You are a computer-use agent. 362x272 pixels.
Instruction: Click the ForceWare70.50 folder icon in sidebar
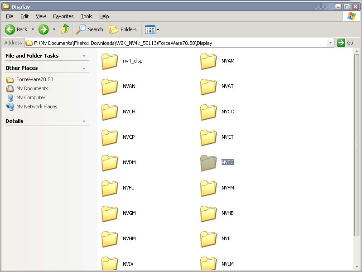(10, 80)
